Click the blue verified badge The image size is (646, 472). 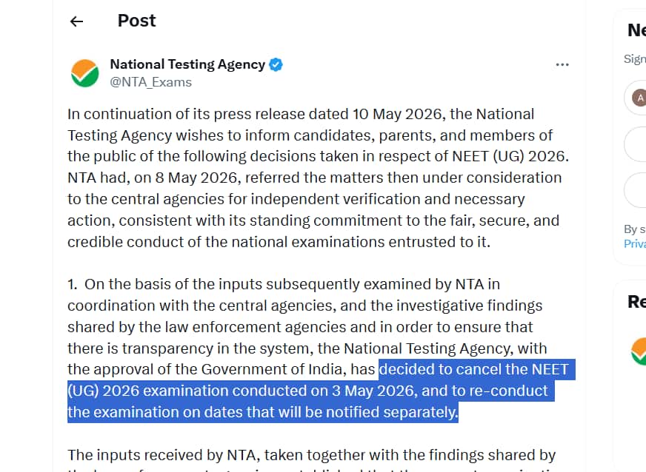276,64
